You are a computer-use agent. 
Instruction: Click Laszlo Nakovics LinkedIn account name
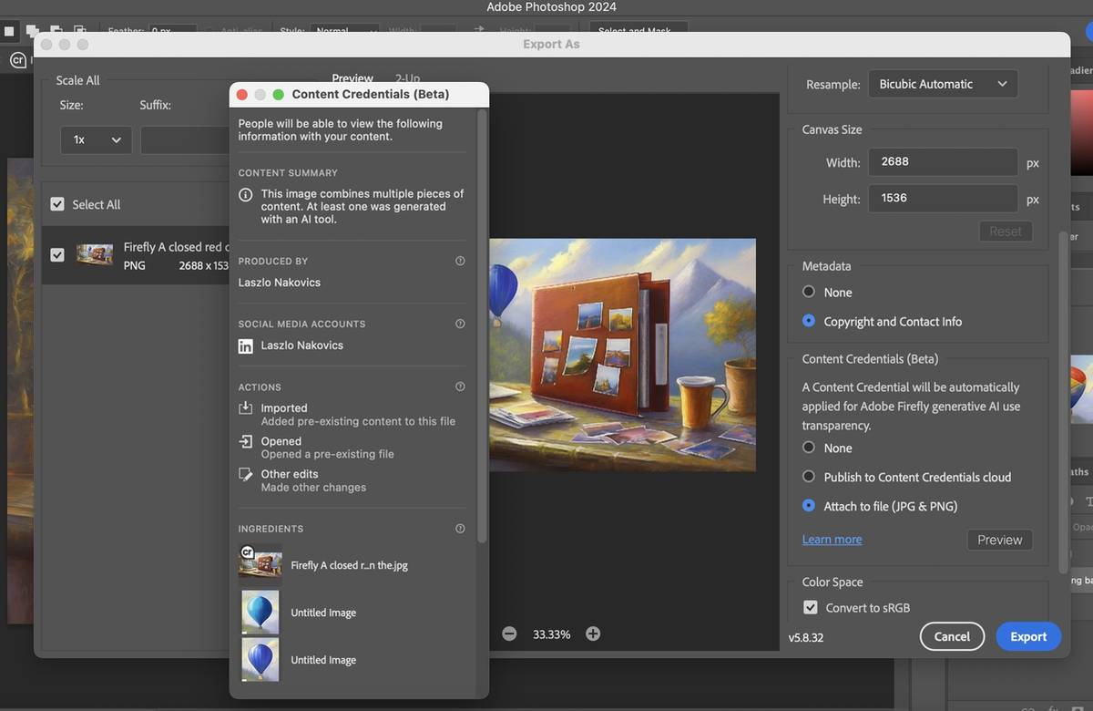coord(302,346)
